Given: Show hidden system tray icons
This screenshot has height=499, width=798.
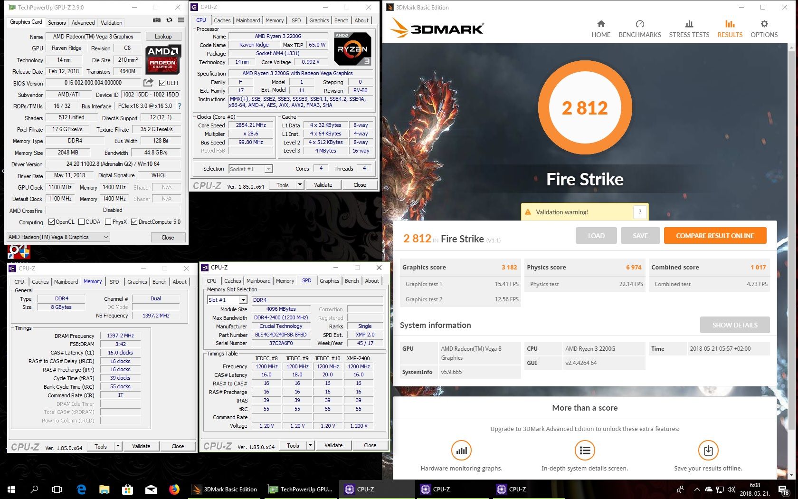Looking at the screenshot, I should [x=697, y=489].
